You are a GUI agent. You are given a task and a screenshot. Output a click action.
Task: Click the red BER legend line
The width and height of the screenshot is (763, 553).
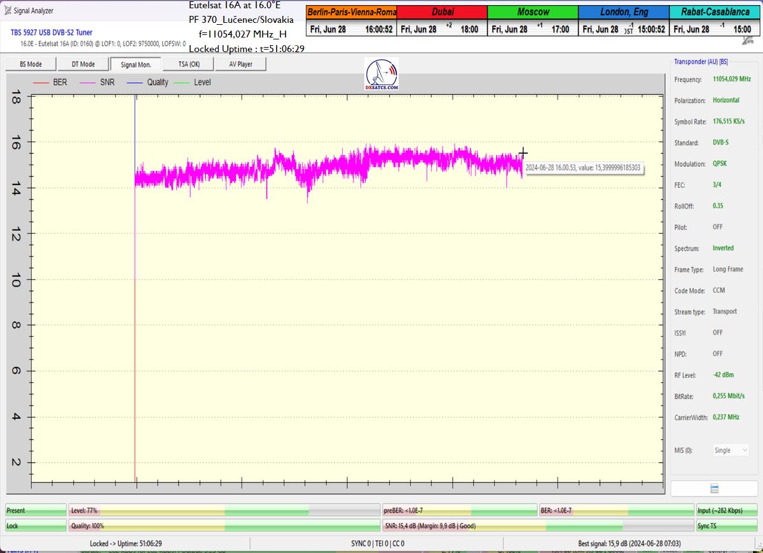(41, 83)
